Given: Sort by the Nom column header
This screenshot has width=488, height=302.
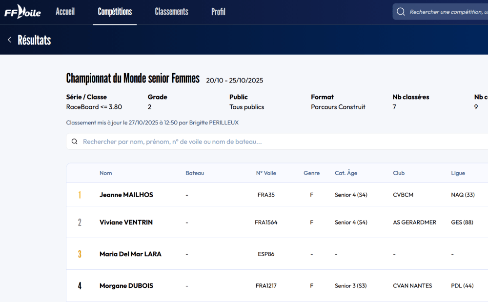Looking at the screenshot, I should [105, 173].
